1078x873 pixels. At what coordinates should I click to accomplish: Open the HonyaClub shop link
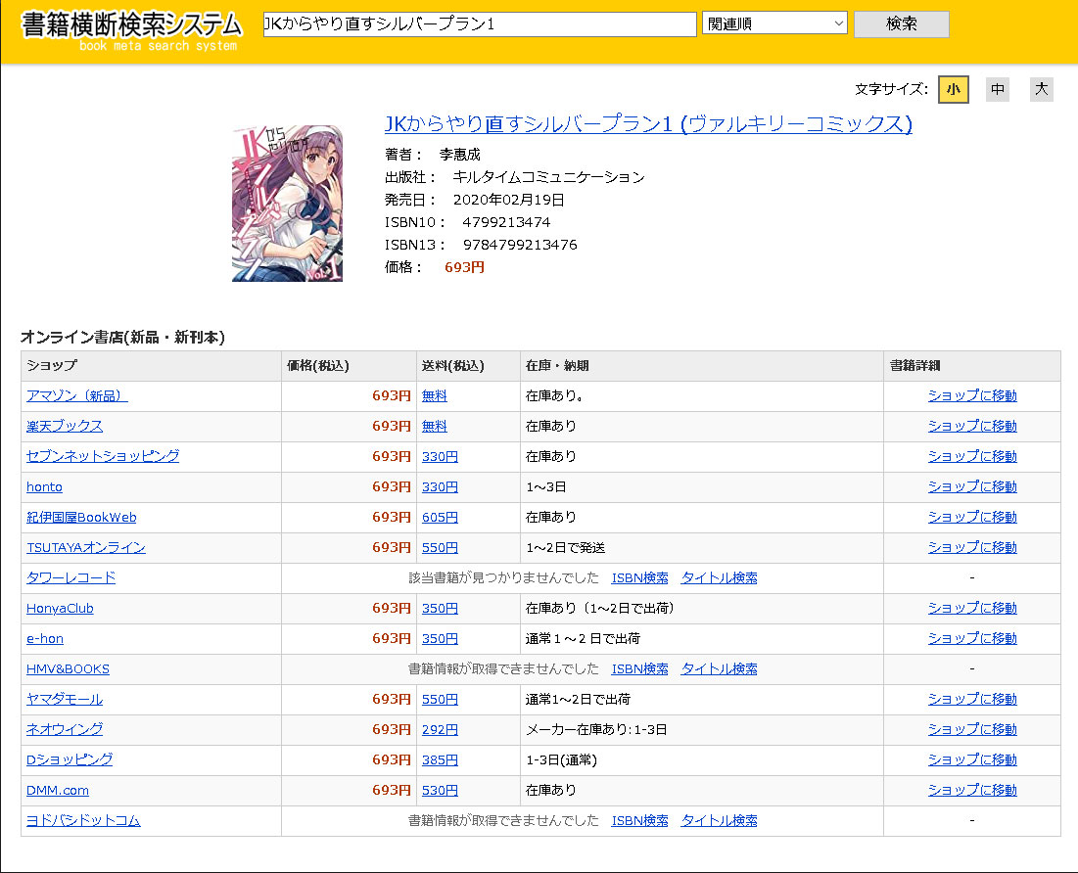click(60, 609)
